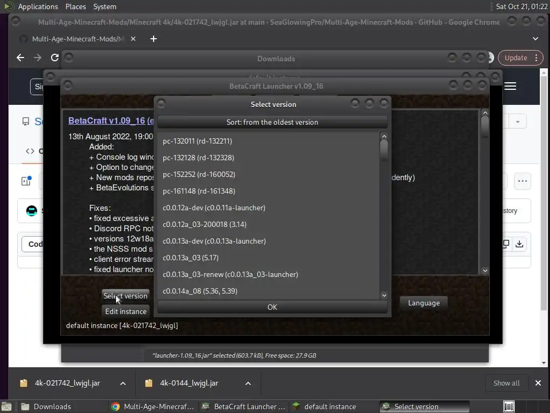This screenshot has height=413, width=550.
Task: Click Select version dialog window menu button
Action: [x=161, y=104]
